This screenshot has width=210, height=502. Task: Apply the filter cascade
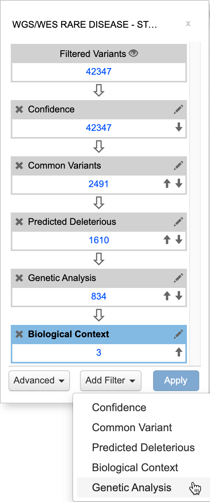click(x=176, y=380)
